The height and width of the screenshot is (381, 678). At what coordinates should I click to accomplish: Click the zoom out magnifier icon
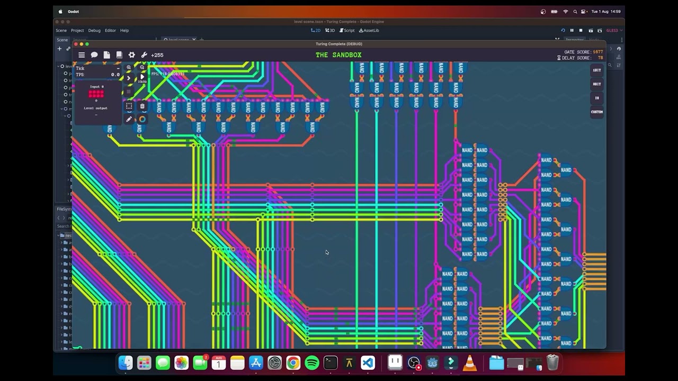pyautogui.click(x=142, y=68)
